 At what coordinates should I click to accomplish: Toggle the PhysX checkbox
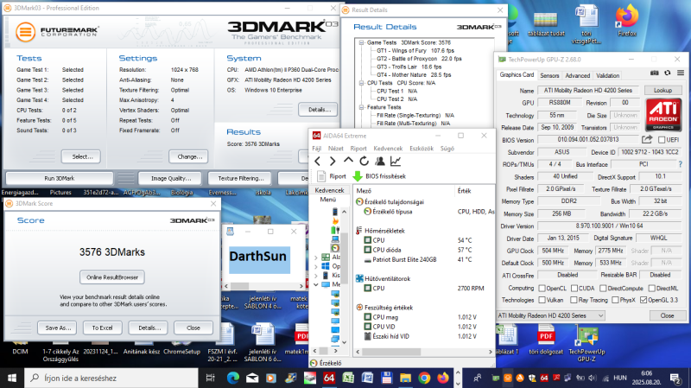[x=615, y=300]
